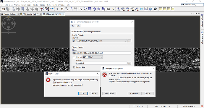Viewport: 204px width, 108px height.
Task: Click Cancel in the SNAP Error dialog
Action: click(93, 93)
